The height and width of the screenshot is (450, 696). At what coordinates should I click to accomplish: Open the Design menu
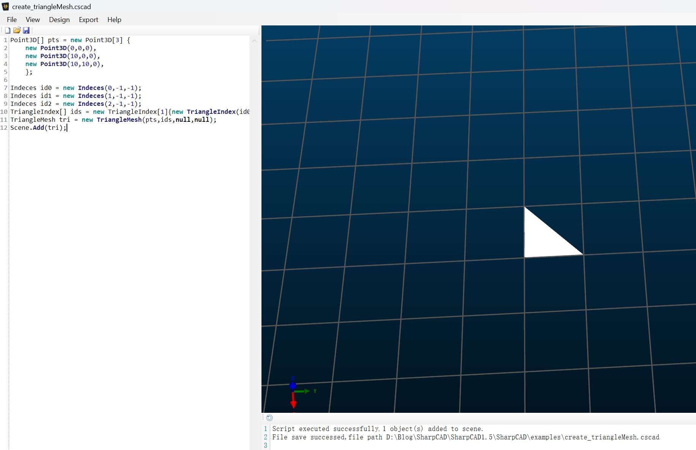(x=59, y=20)
